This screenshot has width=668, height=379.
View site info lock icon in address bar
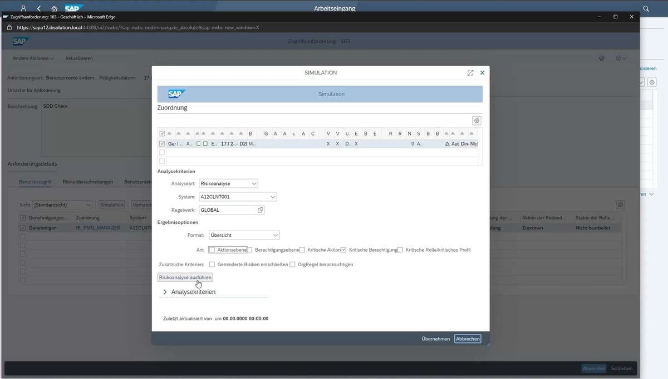tap(9, 27)
